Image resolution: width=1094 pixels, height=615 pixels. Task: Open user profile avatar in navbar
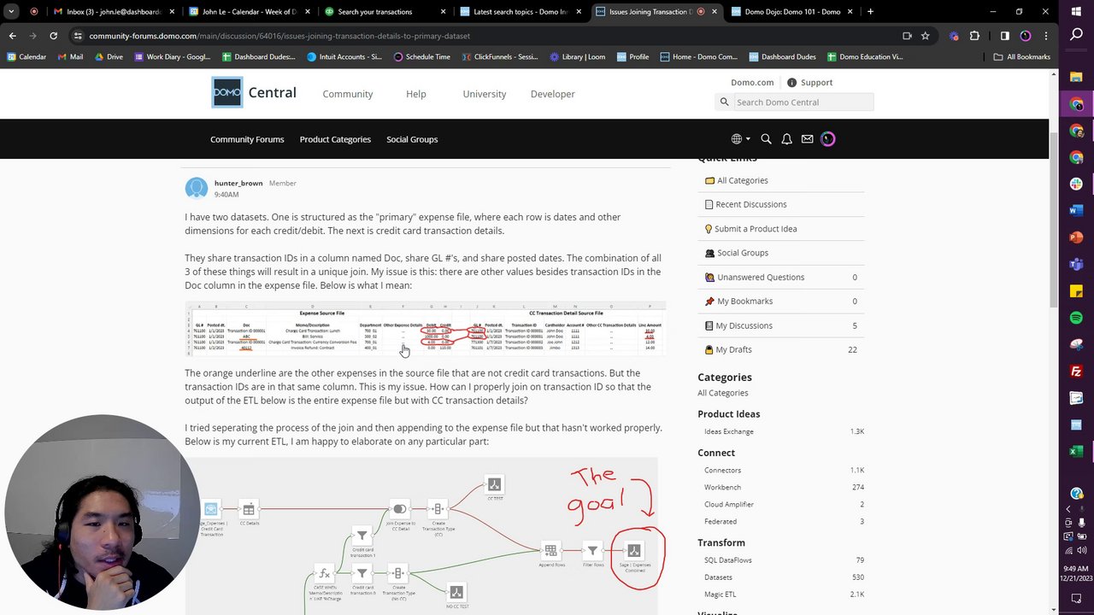[827, 139]
